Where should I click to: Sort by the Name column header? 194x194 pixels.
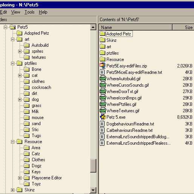pyautogui.click(x=135, y=27)
